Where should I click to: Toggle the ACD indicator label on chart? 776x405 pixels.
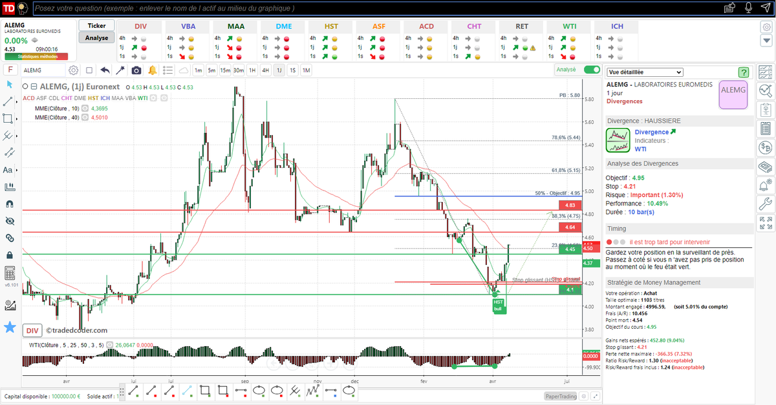28,98
